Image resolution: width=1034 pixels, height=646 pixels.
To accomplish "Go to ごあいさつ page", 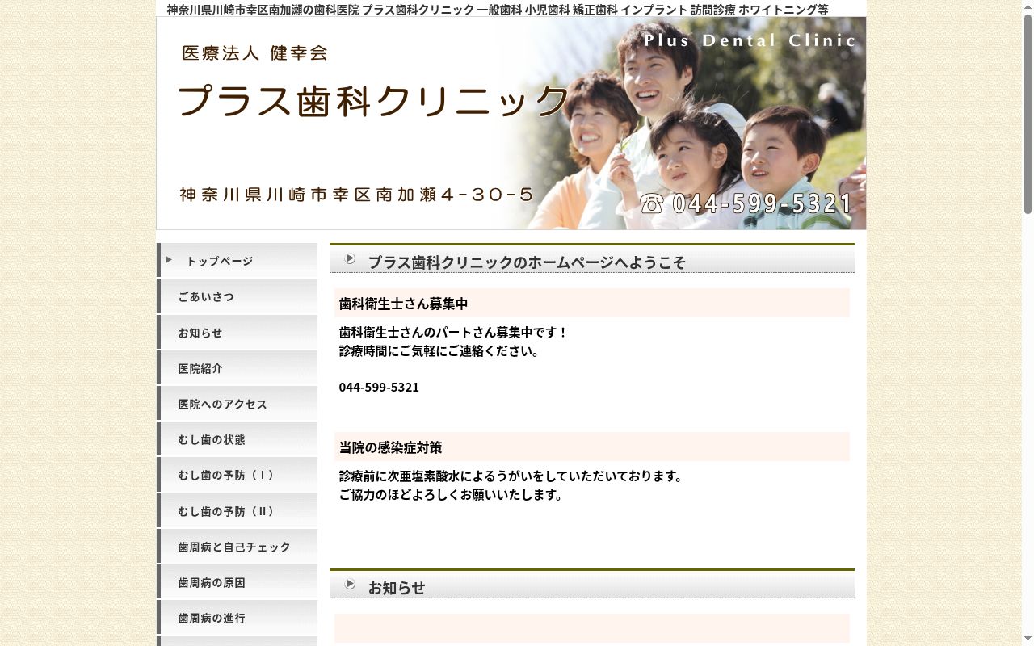I will click(237, 296).
